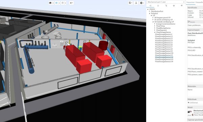This screenshot has height=122, width=203.
Task: Select the second icon tab in model panel
Action: tap(158, 6)
